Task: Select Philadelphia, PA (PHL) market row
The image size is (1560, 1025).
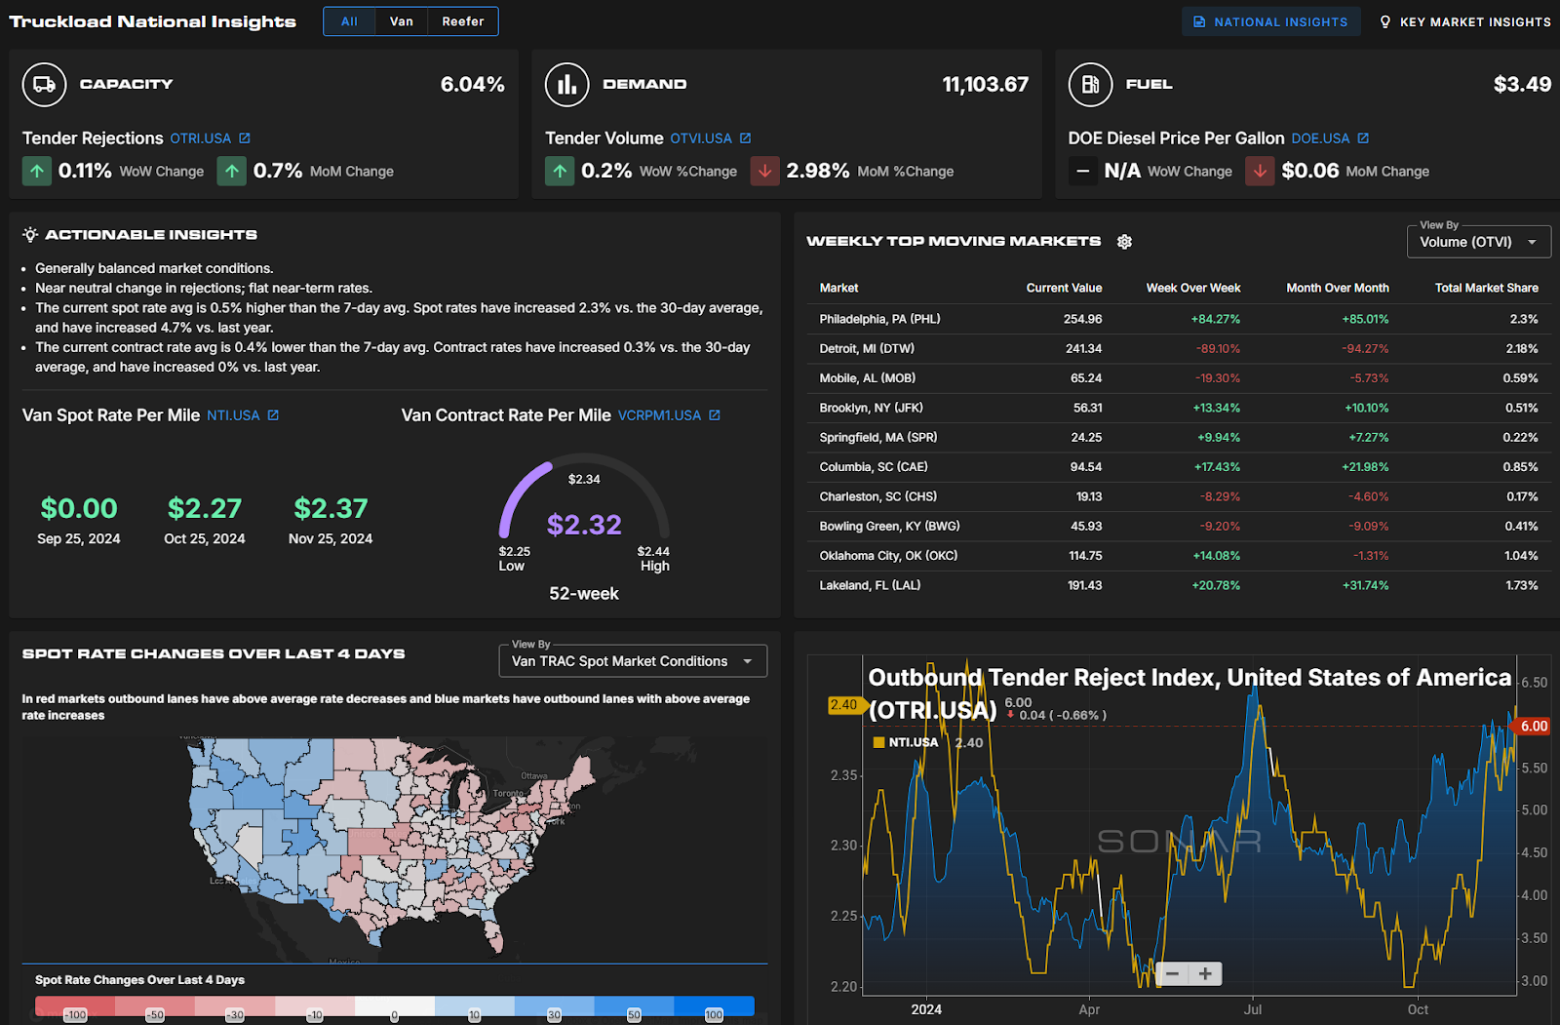Action: (1179, 319)
